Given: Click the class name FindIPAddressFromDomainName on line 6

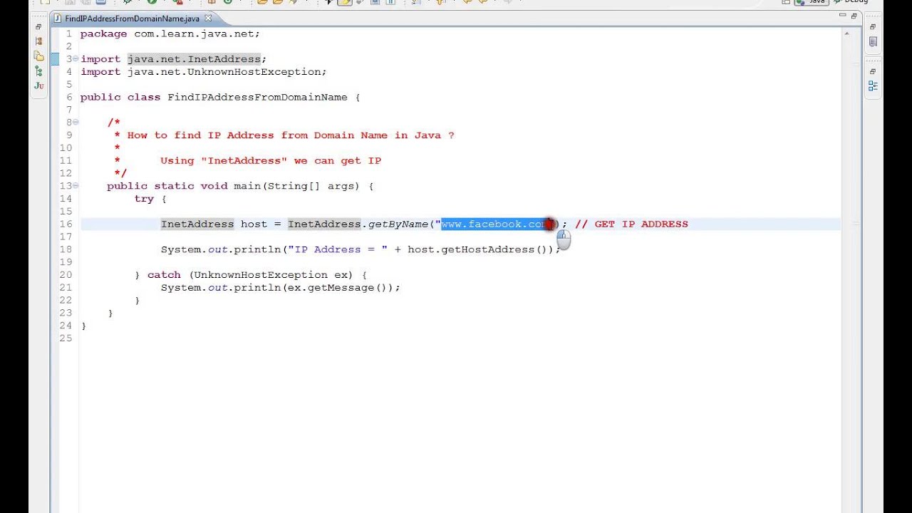Looking at the screenshot, I should coord(257,98).
